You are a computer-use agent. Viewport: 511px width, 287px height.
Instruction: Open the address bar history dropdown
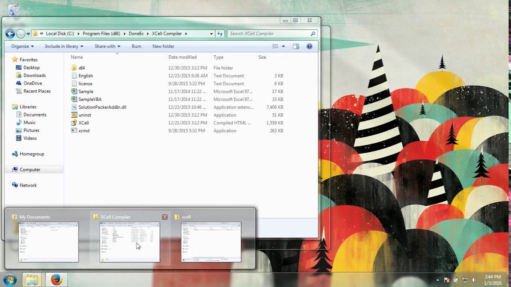point(211,34)
